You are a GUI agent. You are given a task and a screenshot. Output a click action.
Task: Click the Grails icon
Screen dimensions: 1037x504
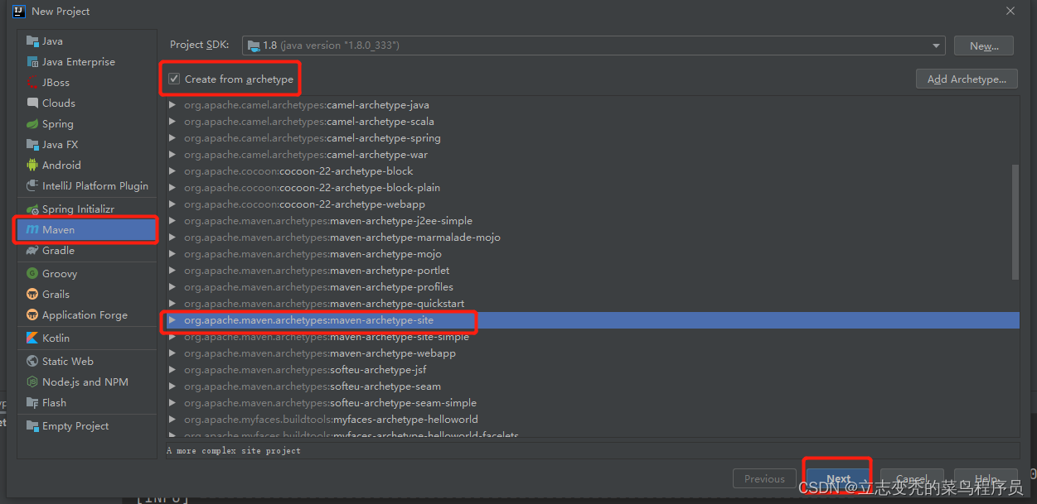32,295
